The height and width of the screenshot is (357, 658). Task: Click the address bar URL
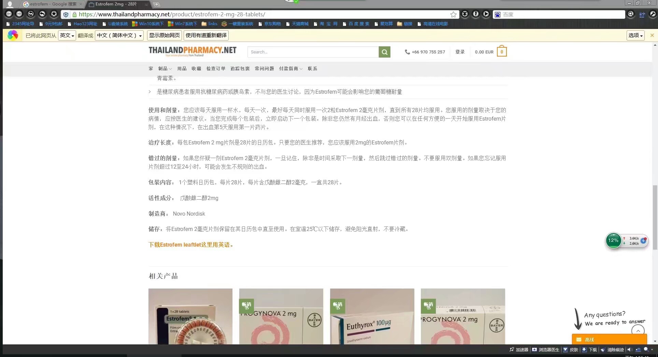point(172,14)
